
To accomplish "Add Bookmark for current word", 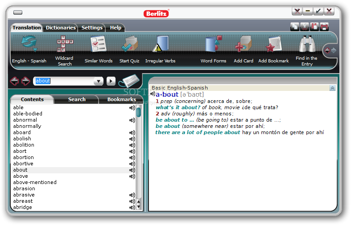I will coord(273,44).
